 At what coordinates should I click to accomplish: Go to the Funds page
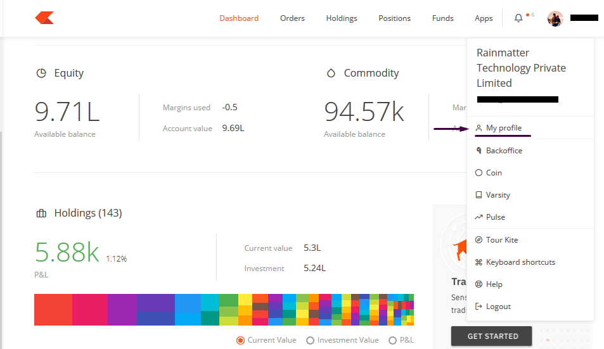442,18
